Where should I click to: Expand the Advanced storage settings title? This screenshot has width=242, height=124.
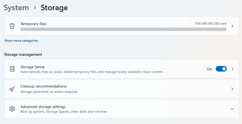pyautogui.click(x=43, y=107)
